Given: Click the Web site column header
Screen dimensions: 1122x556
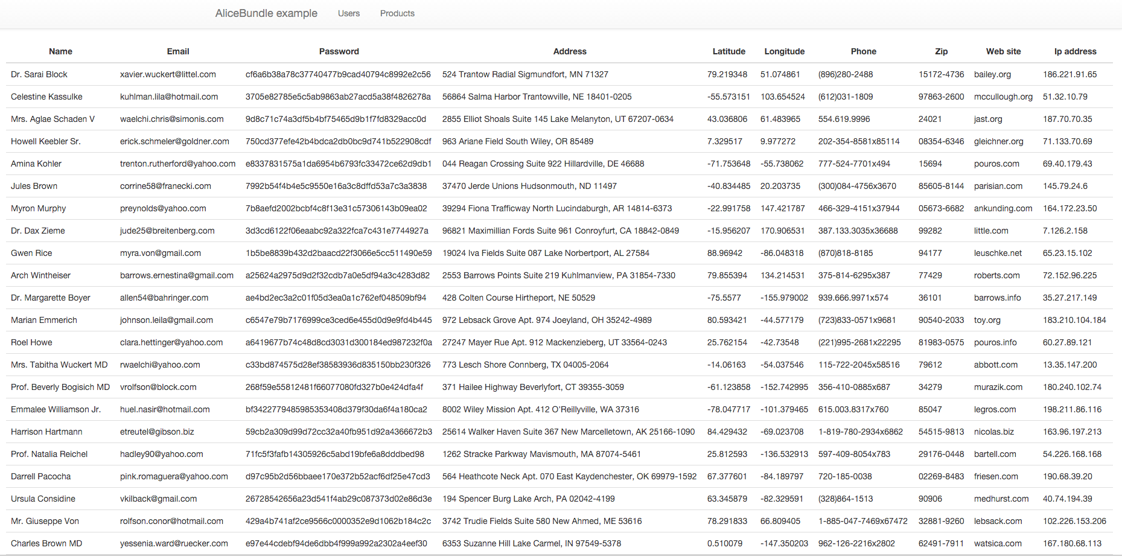Looking at the screenshot, I should (x=1003, y=51).
